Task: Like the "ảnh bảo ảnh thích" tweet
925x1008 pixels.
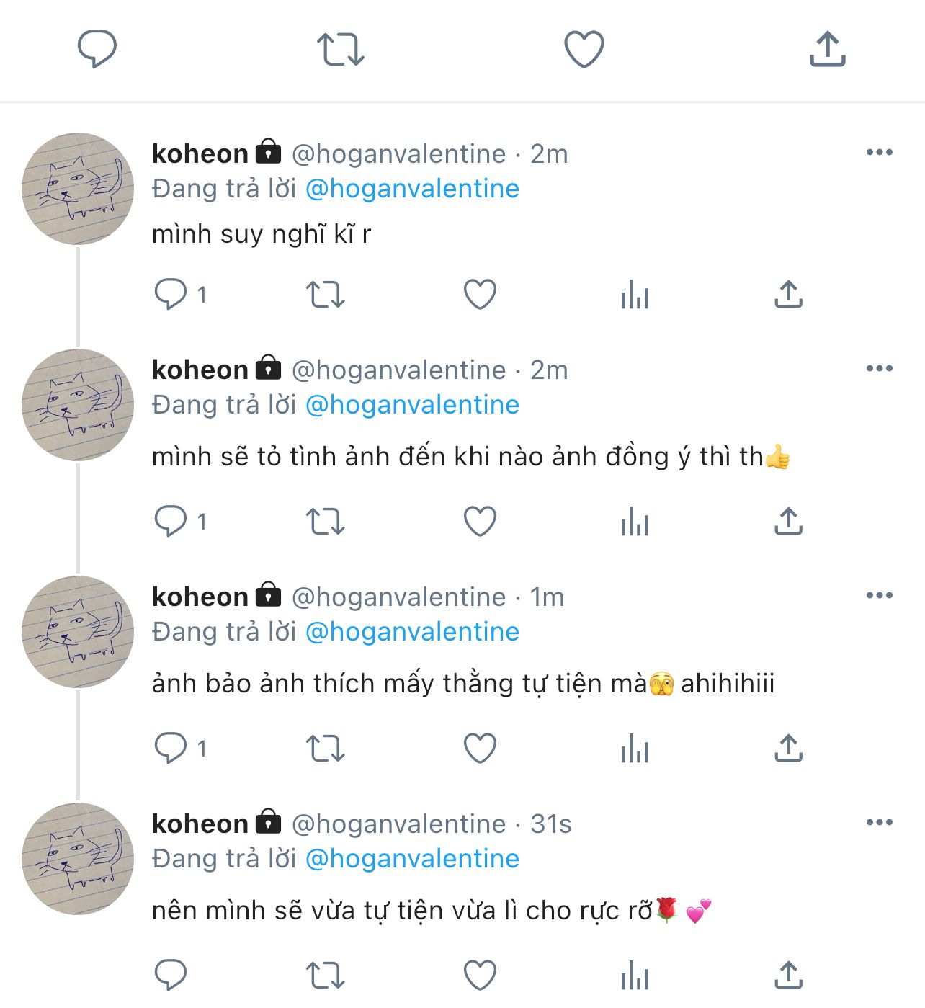Action: 480,749
